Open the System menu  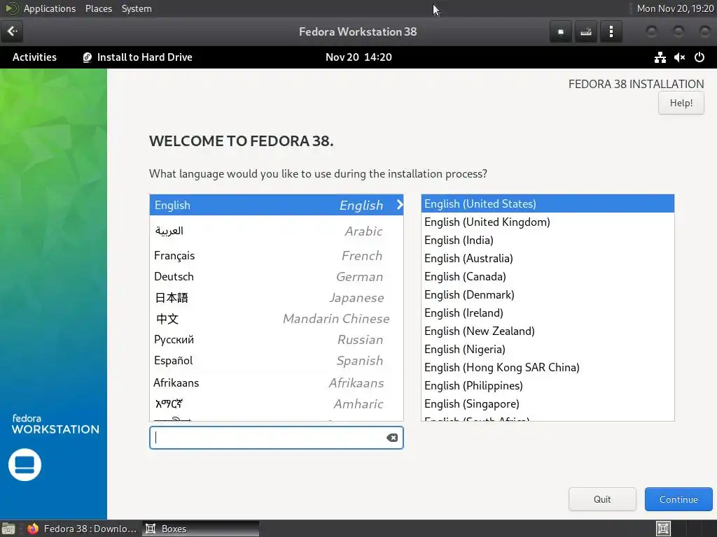137,8
